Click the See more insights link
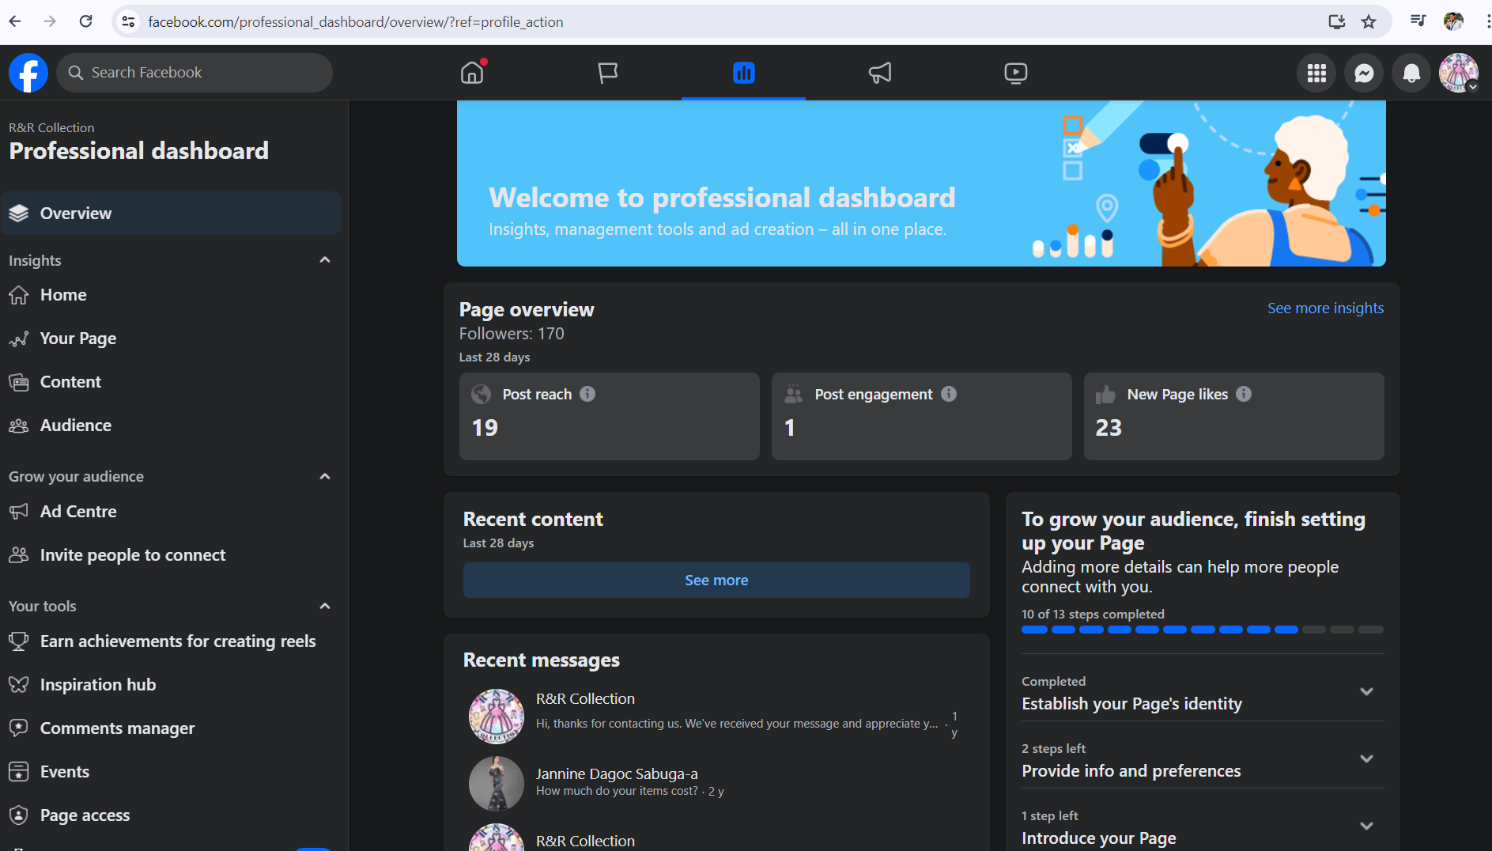This screenshot has height=851, width=1492. pos(1325,308)
